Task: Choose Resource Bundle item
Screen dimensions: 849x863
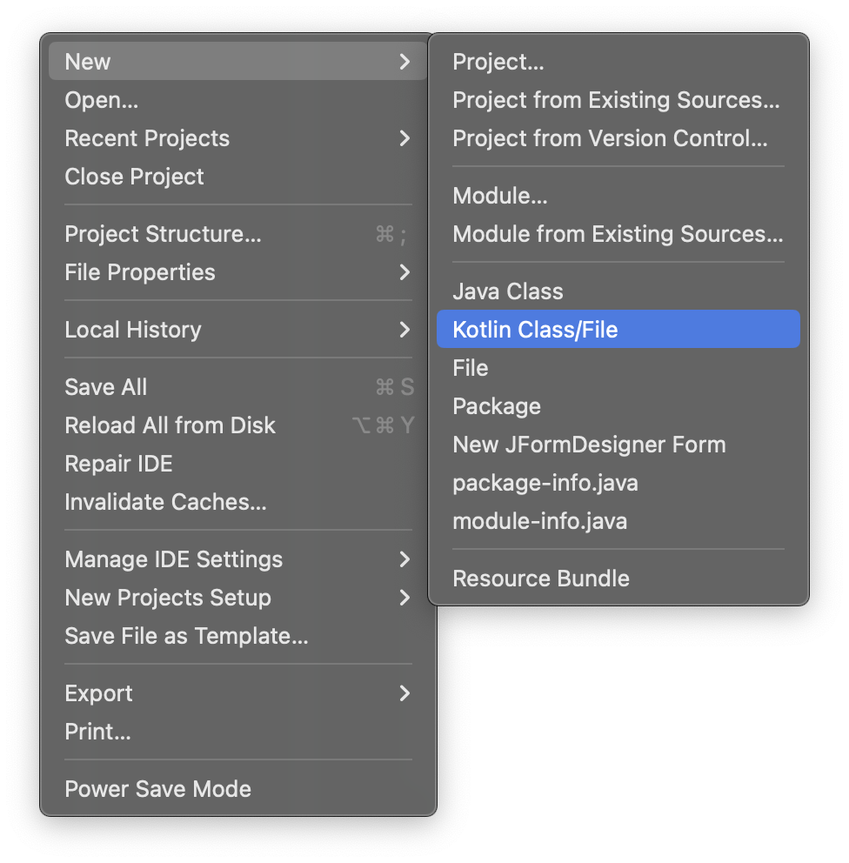Action: coord(541,579)
